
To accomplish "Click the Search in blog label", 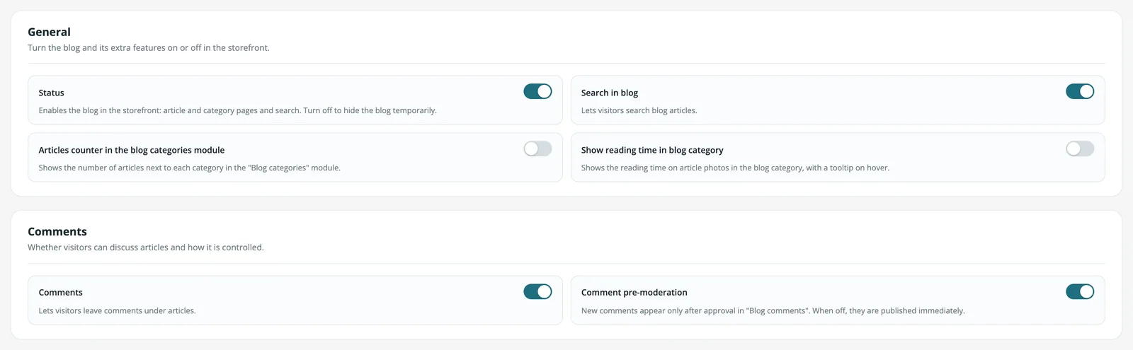I will point(610,93).
